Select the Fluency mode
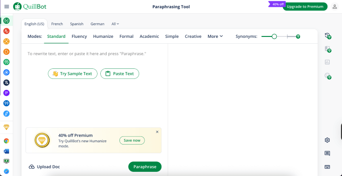 click(79, 36)
